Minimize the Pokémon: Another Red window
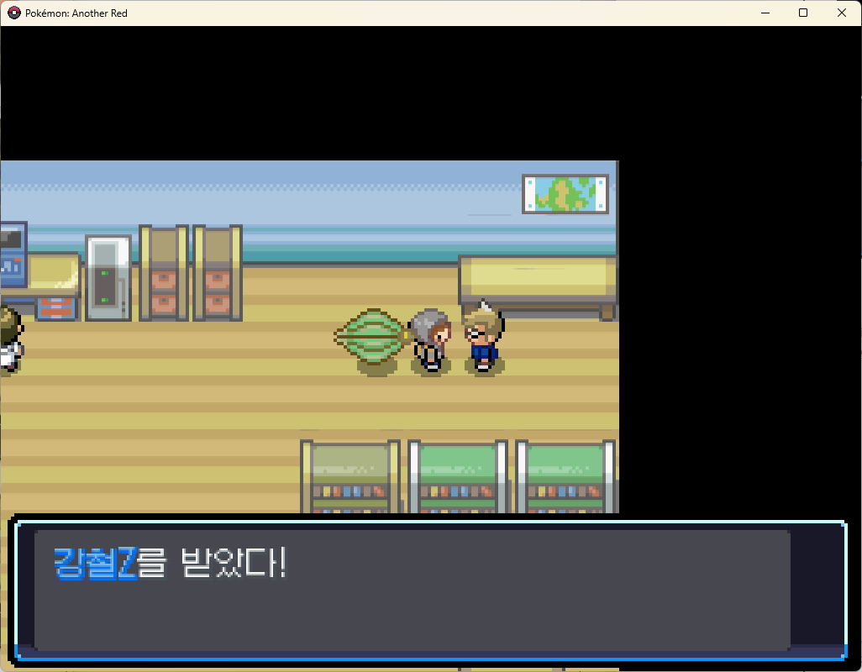The height and width of the screenshot is (672, 862). coord(765,13)
